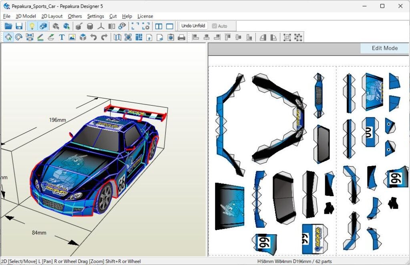Click the Undo Unfold button
Image resolution: width=410 pixels, height=265 pixels.
click(x=193, y=26)
